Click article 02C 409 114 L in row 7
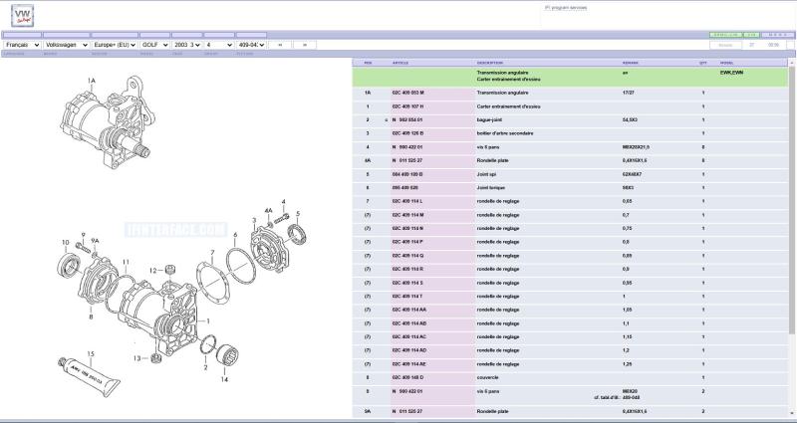Screen dimensions: 797x423 tap(407, 201)
